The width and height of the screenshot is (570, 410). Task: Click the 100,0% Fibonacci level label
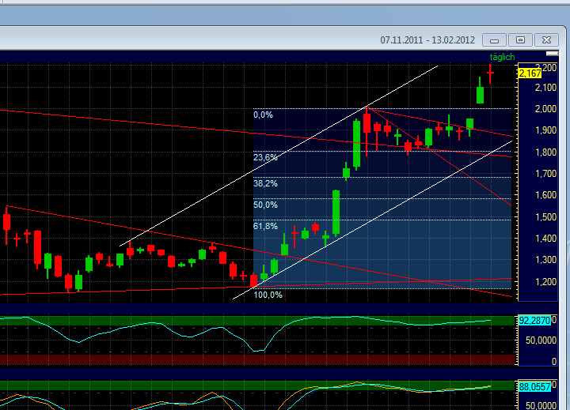click(268, 295)
